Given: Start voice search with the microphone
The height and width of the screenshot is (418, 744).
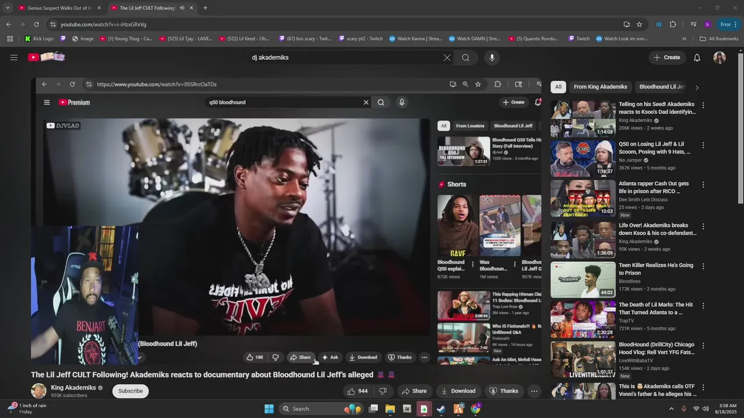Looking at the screenshot, I should pos(492,57).
